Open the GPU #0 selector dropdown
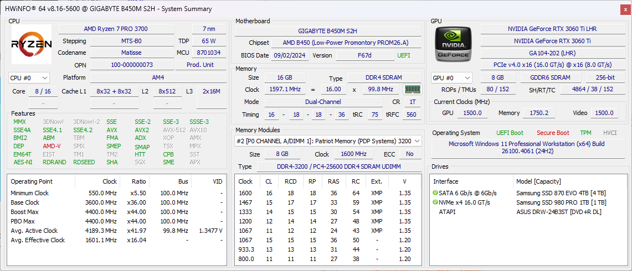Image resolution: width=632 pixels, height=271 pixels. tap(451, 78)
